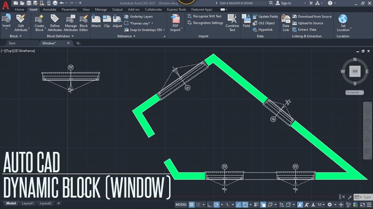Click the Combine Text tool
Viewport: 373px width, 209px height.
(232, 23)
